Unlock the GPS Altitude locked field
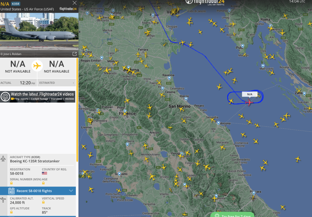This screenshot has width=312, height=217. click(x=12, y=212)
